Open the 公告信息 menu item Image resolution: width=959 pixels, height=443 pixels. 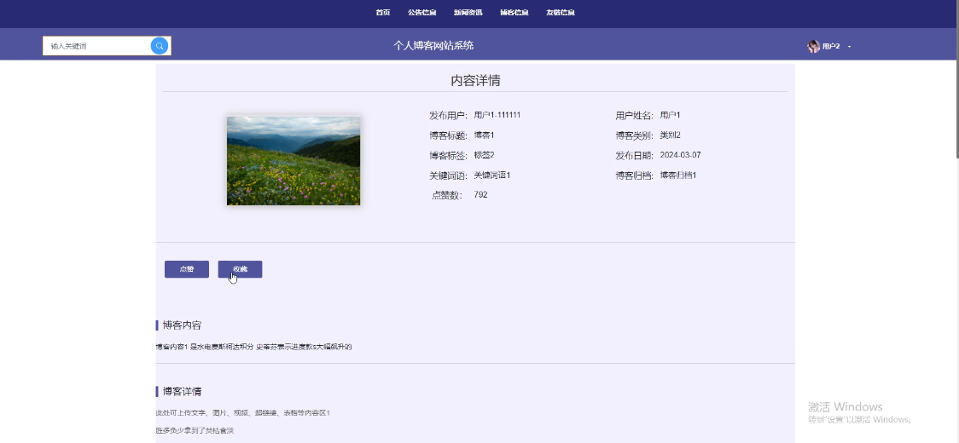click(x=422, y=12)
